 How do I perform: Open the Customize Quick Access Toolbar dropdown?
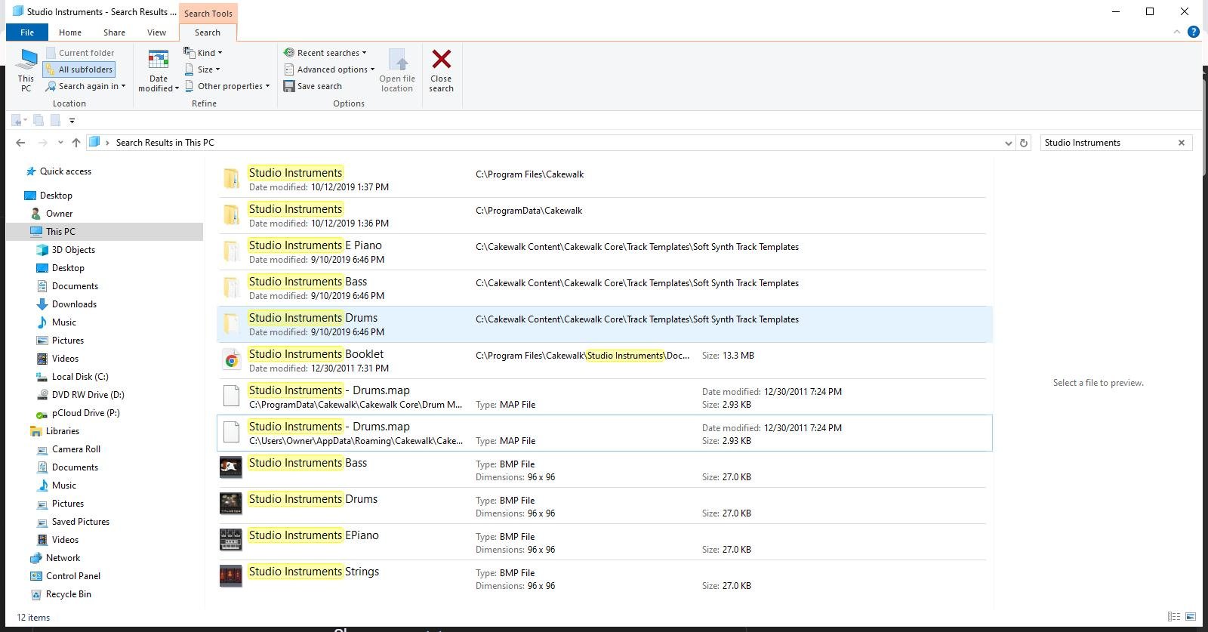72,120
